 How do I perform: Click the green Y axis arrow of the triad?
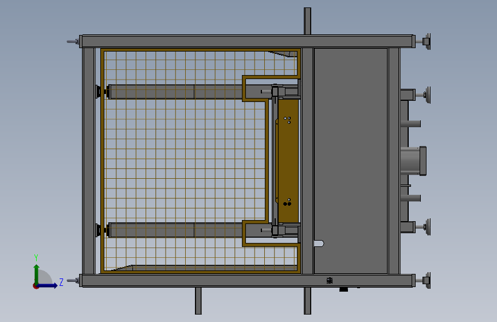(x=37, y=274)
